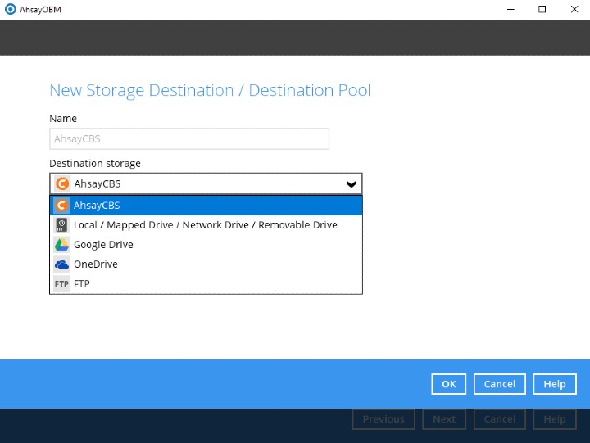
Task: Click the Destination storage combo box text
Action: 97,184
